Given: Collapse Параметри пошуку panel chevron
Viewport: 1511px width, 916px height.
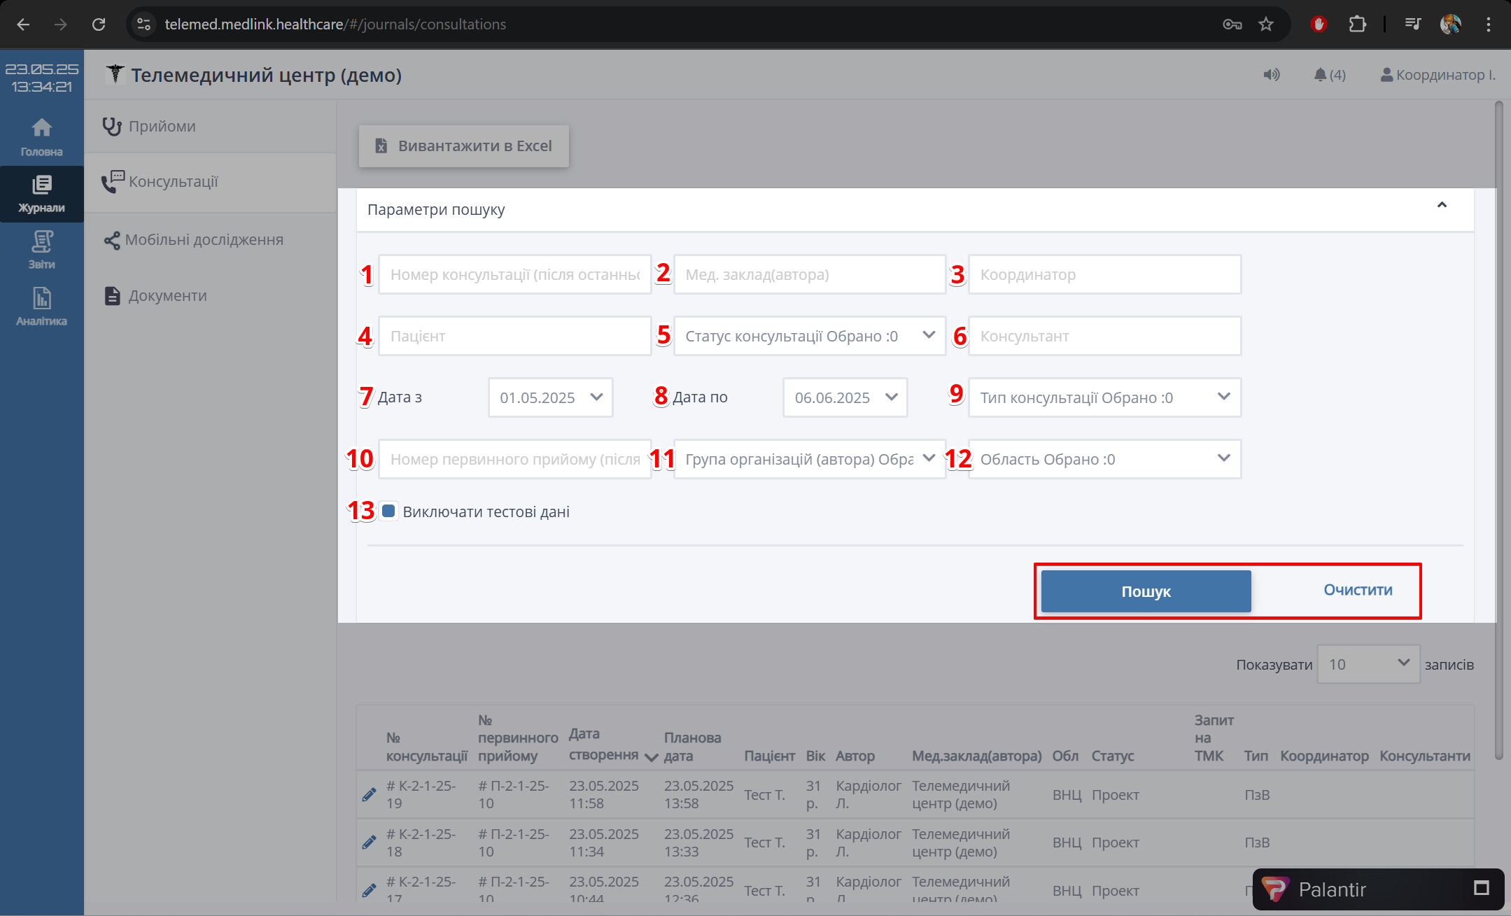Looking at the screenshot, I should coord(1442,205).
